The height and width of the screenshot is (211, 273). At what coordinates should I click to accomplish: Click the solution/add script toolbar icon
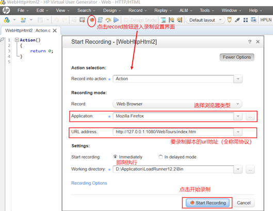click(x=7, y=20)
